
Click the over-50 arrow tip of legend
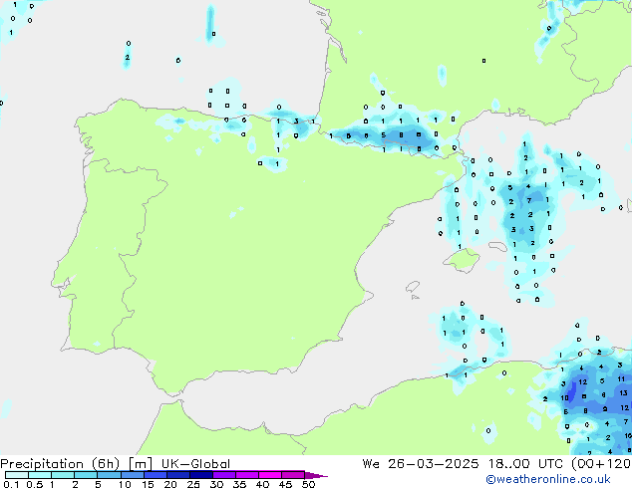(316, 475)
